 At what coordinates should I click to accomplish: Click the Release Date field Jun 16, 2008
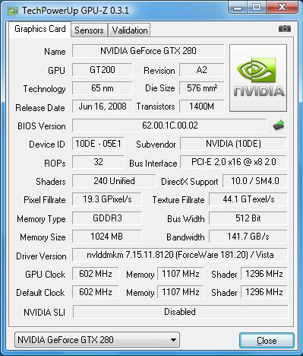(102, 106)
